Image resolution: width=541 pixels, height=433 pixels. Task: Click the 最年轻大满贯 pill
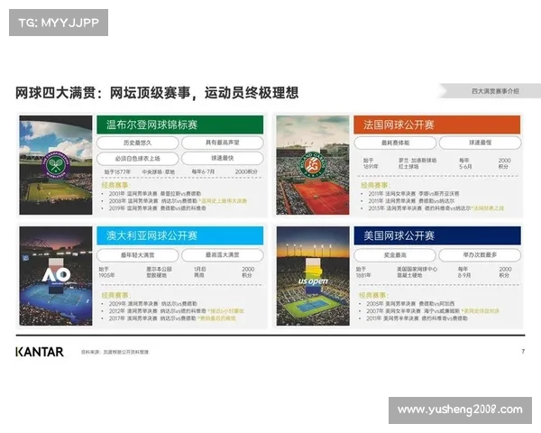(138, 255)
